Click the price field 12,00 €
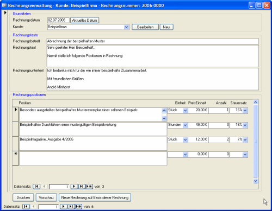 click(198, 139)
